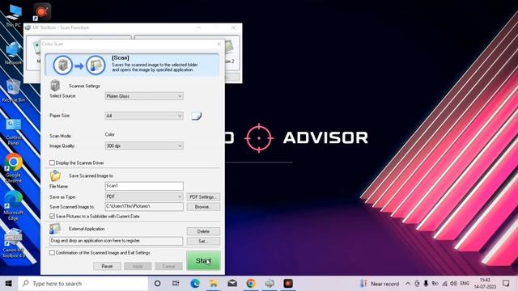This screenshot has height=291, width=518.
Task: Click the paper orientation icon beside Paper Size
Action: [x=197, y=116]
